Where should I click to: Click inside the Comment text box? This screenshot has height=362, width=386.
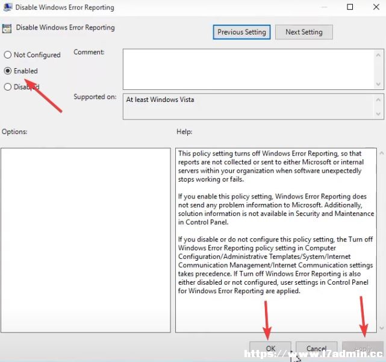coord(249,69)
